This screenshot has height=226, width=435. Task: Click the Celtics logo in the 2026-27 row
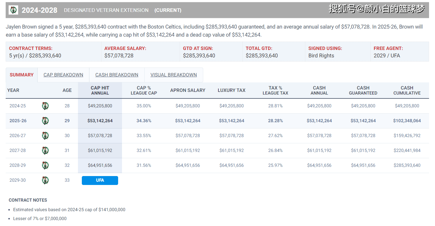pos(45,136)
